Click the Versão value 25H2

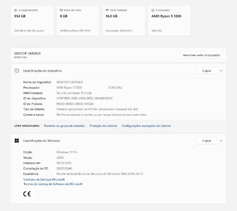pyautogui.click(x=60, y=158)
